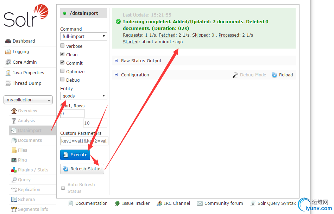Image resolution: width=334 pixels, height=214 pixels.
Task: Click the Documentation page icon in footer
Action: click(x=71, y=203)
